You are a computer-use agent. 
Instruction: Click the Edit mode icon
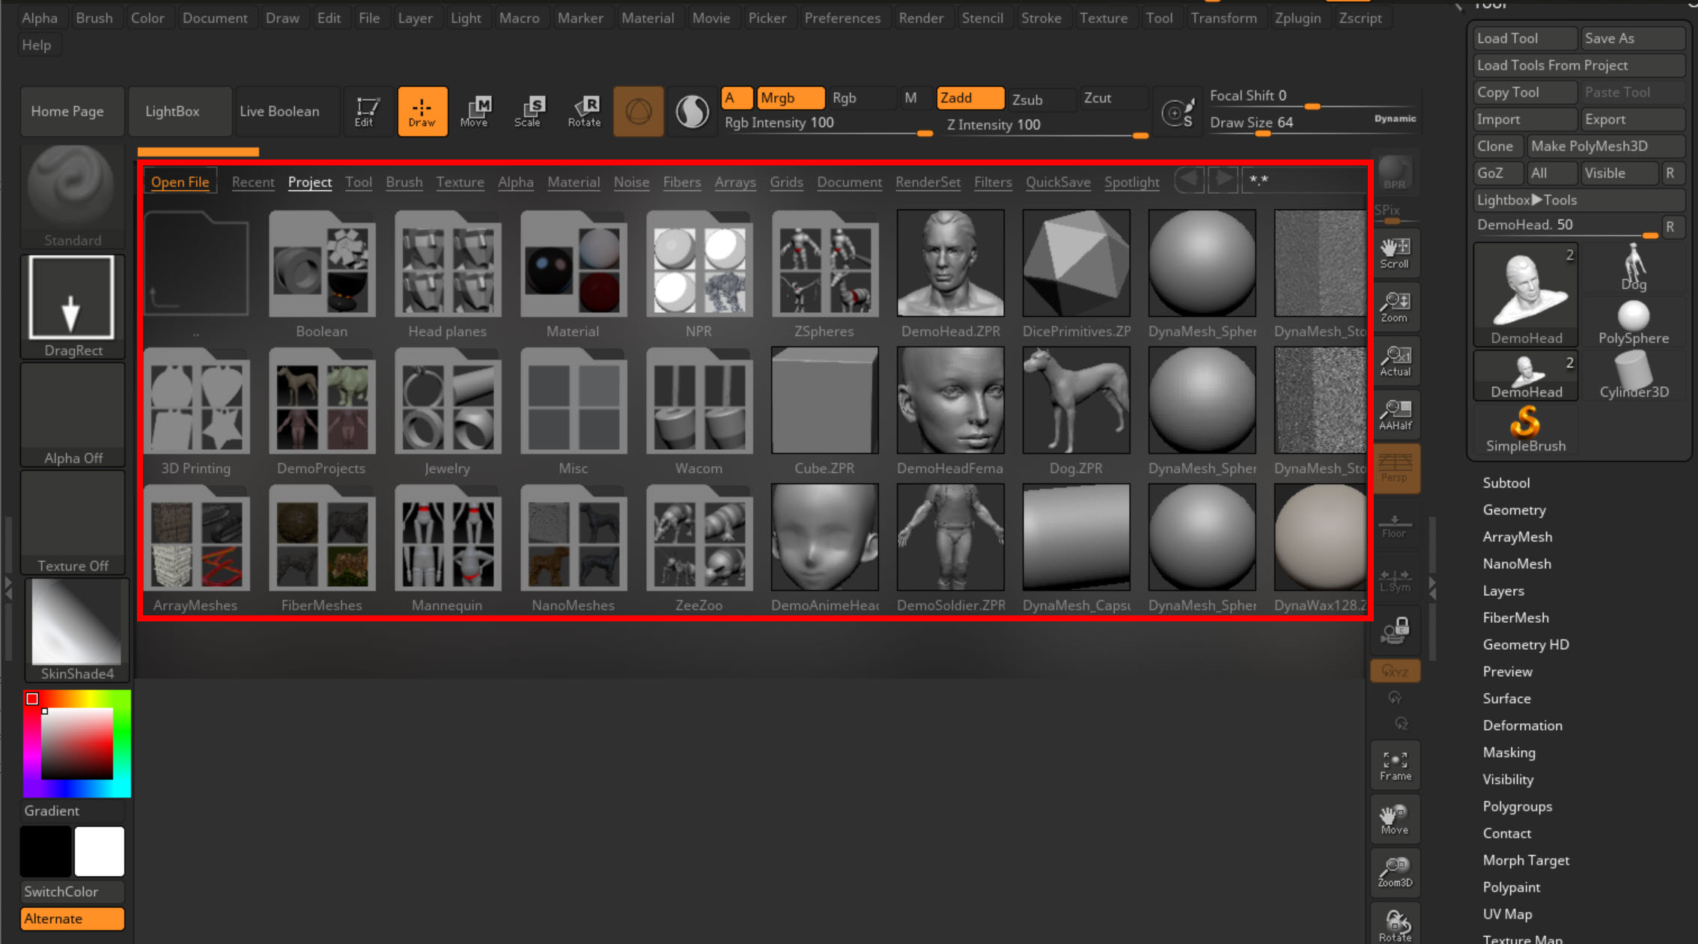pyautogui.click(x=365, y=111)
